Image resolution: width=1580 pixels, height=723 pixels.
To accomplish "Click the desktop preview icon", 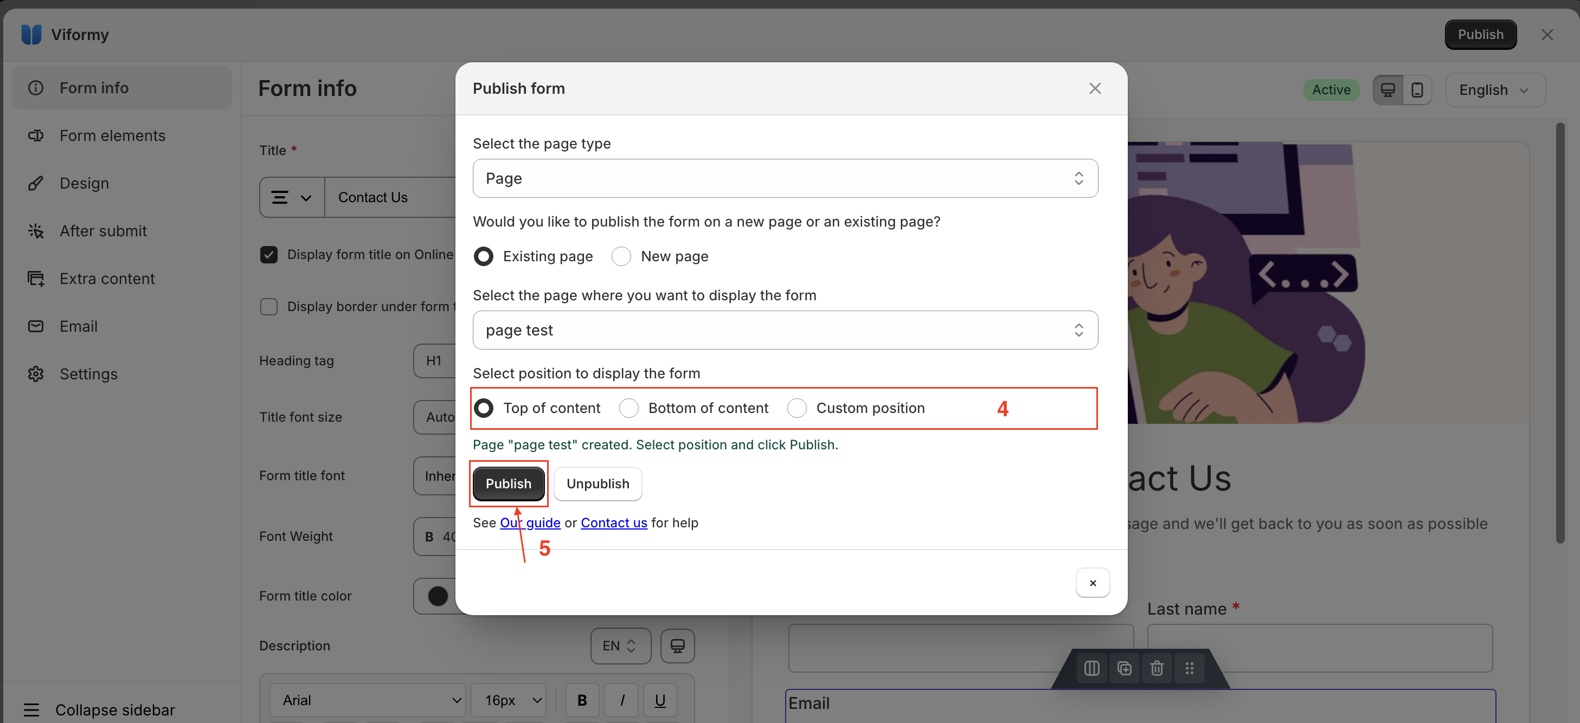I will (1388, 90).
